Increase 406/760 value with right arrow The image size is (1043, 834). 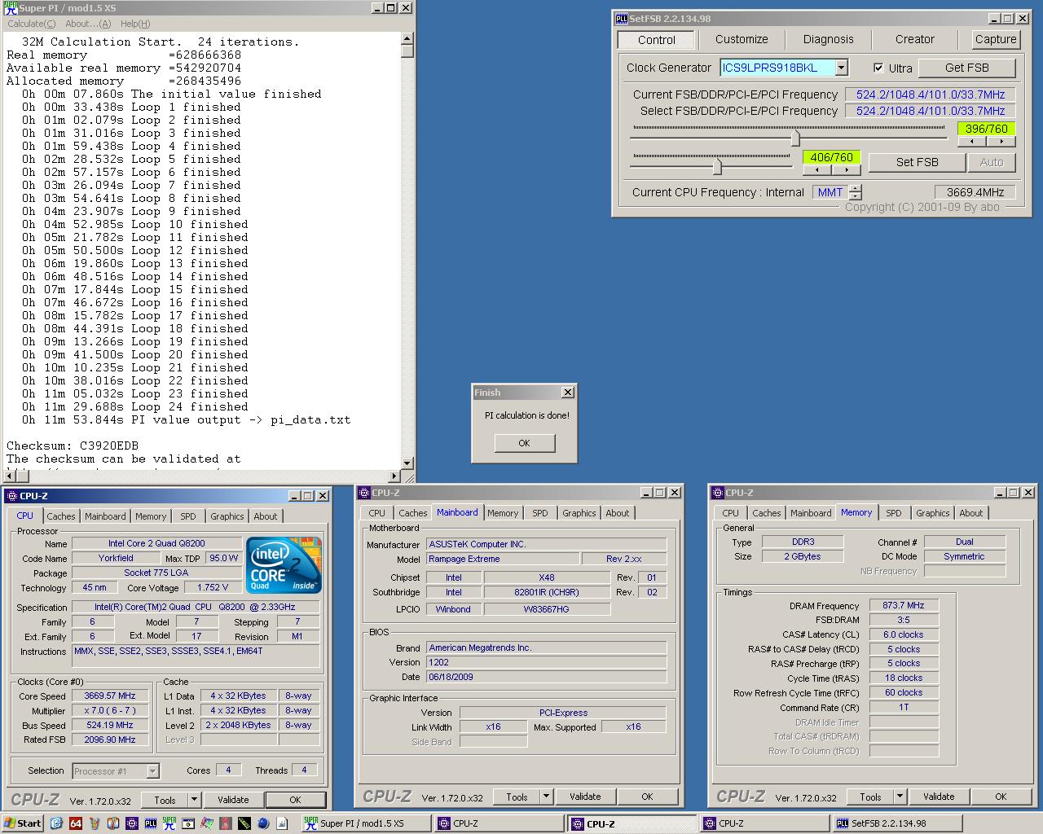pos(846,169)
